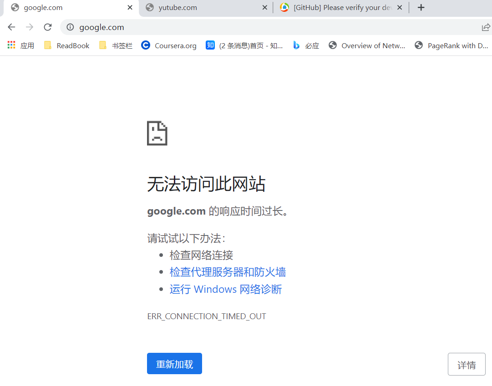
Task: Click the browser forward arrow
Action: (30, 27)
